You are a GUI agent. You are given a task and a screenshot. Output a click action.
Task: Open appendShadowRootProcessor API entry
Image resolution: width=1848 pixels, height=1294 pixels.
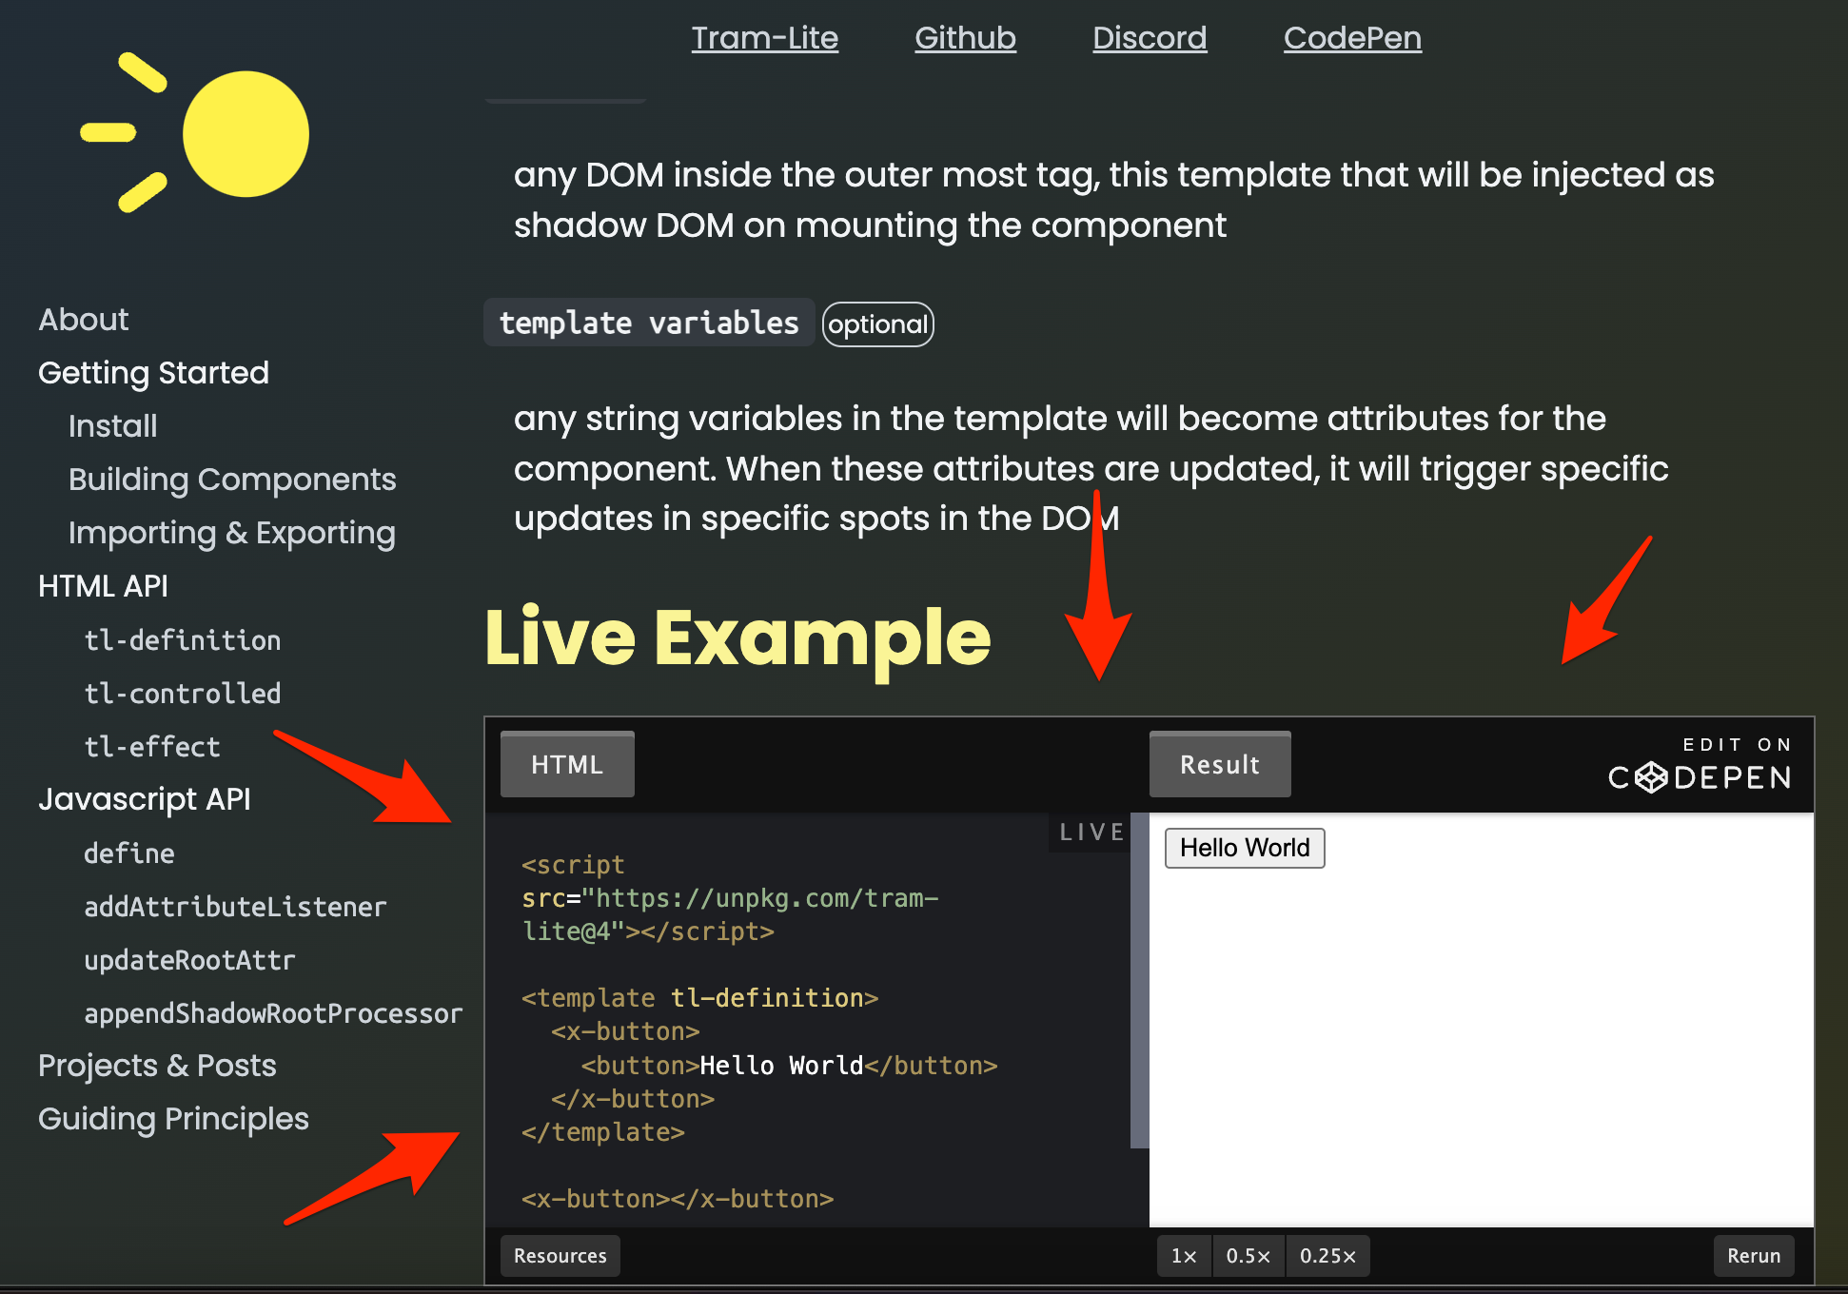click(x=273, y=1012)
